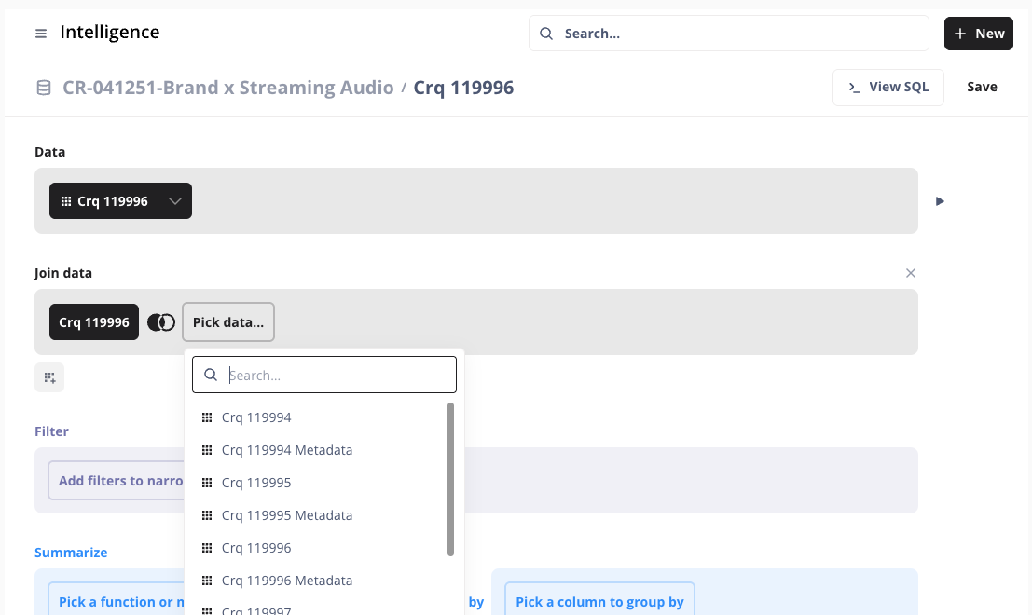Click the preview play arrow beside Data
Screen dimensions: 1032x615
940,201
